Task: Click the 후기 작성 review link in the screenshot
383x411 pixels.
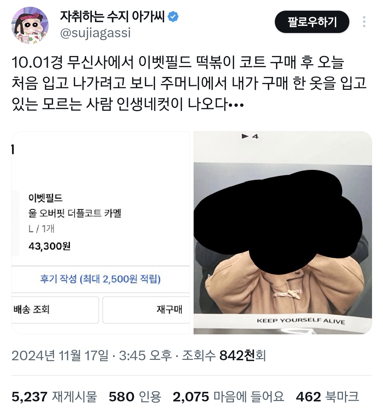Action: pyautogui.click(x=100, y=279)
